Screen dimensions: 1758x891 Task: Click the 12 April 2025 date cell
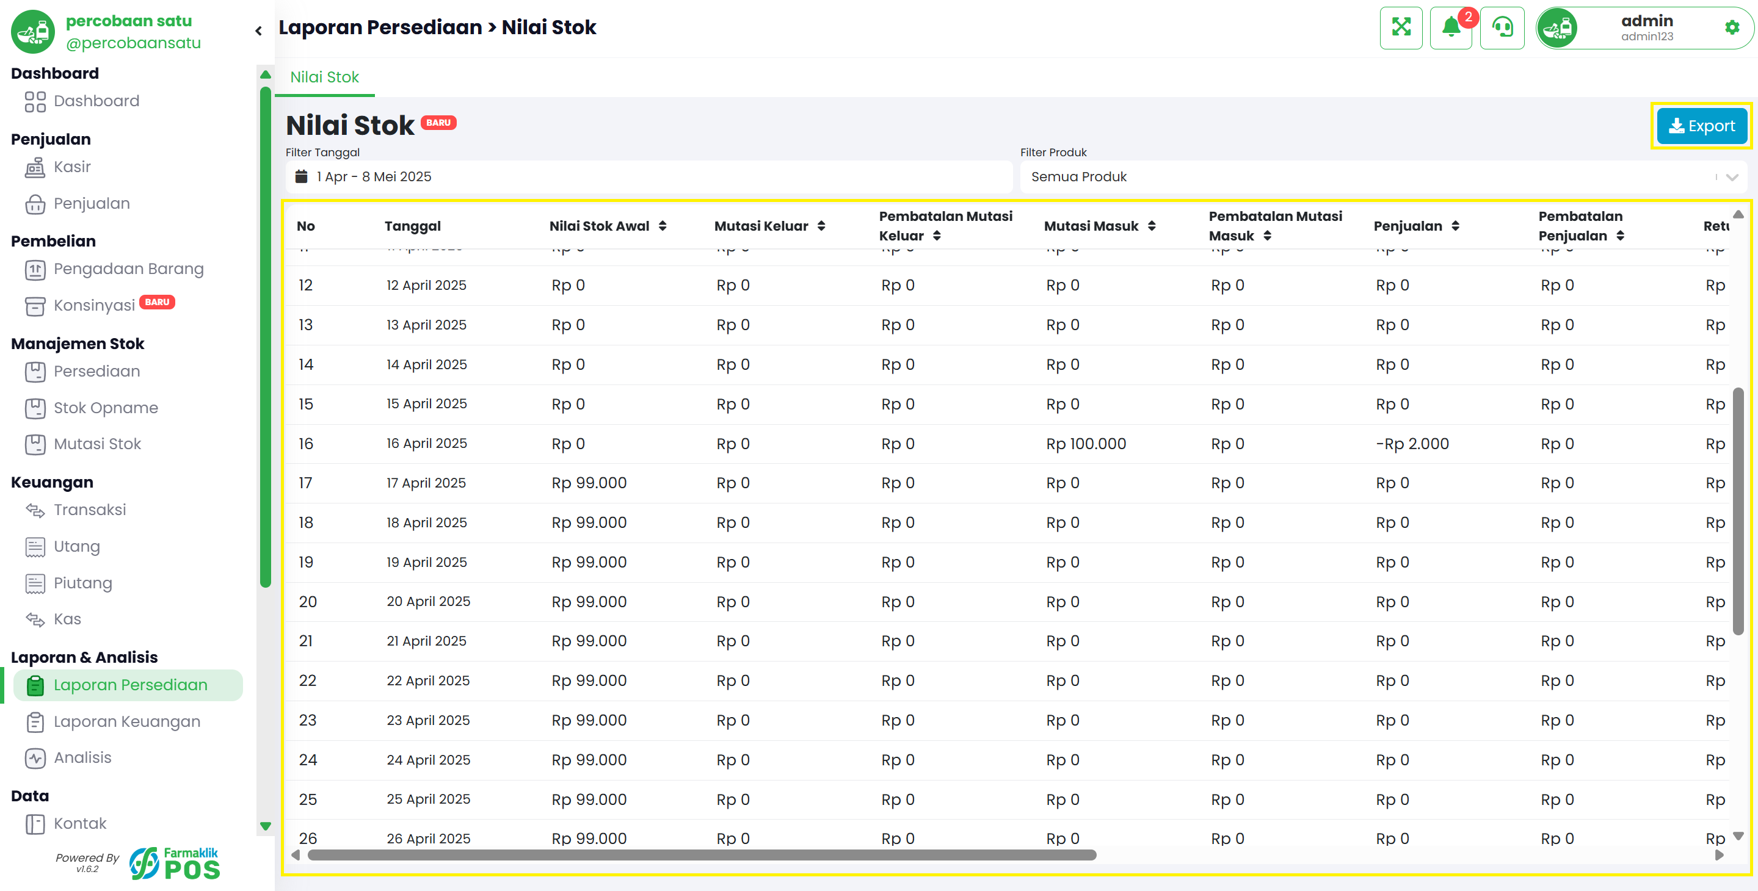tap(426, 286)
